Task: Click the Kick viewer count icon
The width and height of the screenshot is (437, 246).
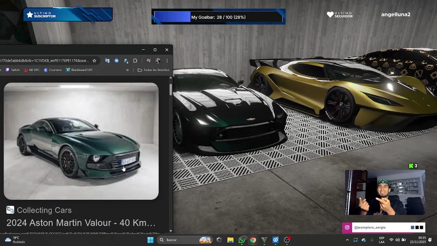Action: point(411,166)
